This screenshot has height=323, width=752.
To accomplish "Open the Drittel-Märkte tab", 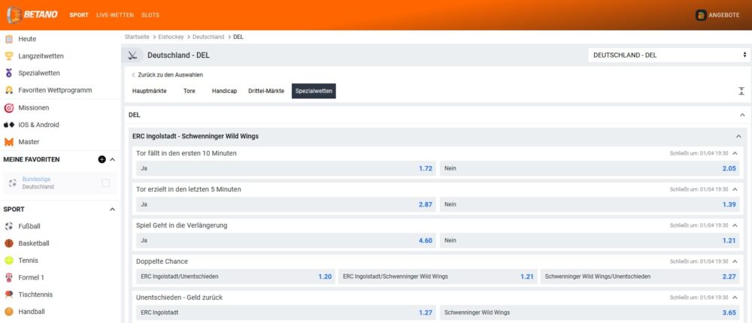I will point(266,91).
